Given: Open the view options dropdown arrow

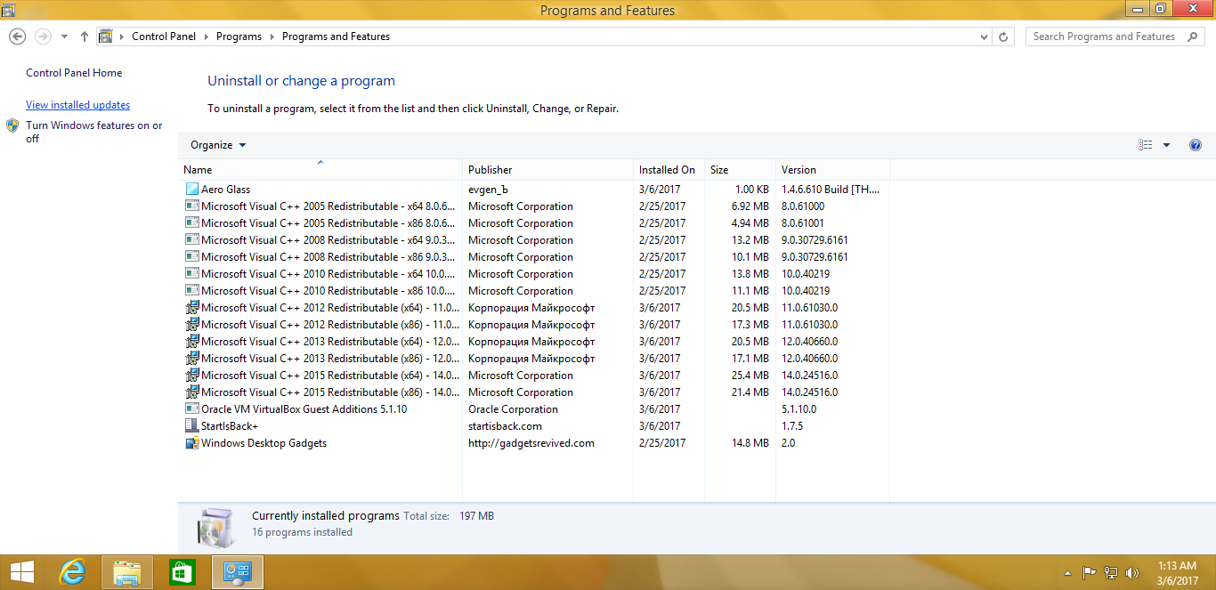Looking at the screenshot, I should coord(1166,145).
